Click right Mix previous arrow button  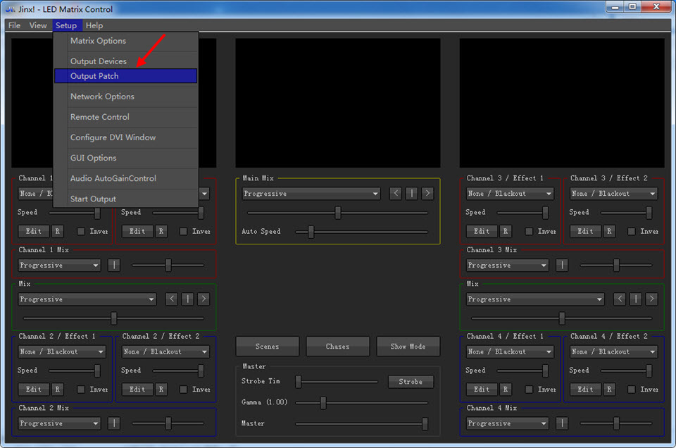[x=620, y=299]
